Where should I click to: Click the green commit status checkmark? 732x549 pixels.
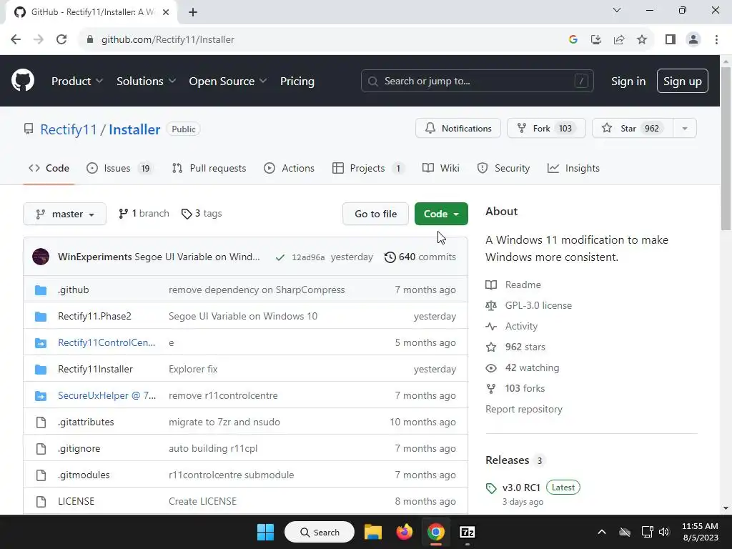pos(280,257)
